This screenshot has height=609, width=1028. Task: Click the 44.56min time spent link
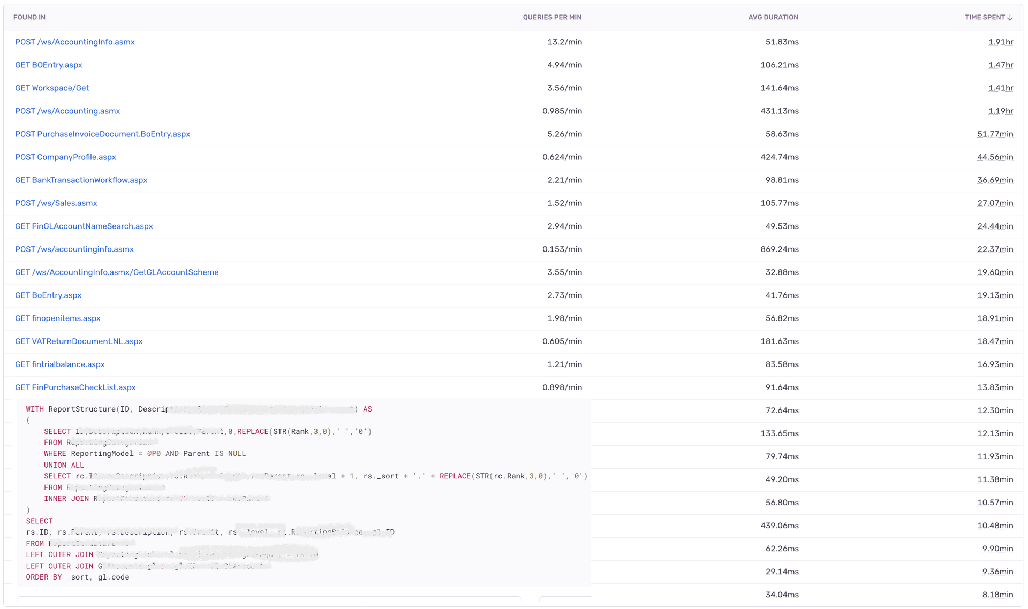[x=995, y=157]
